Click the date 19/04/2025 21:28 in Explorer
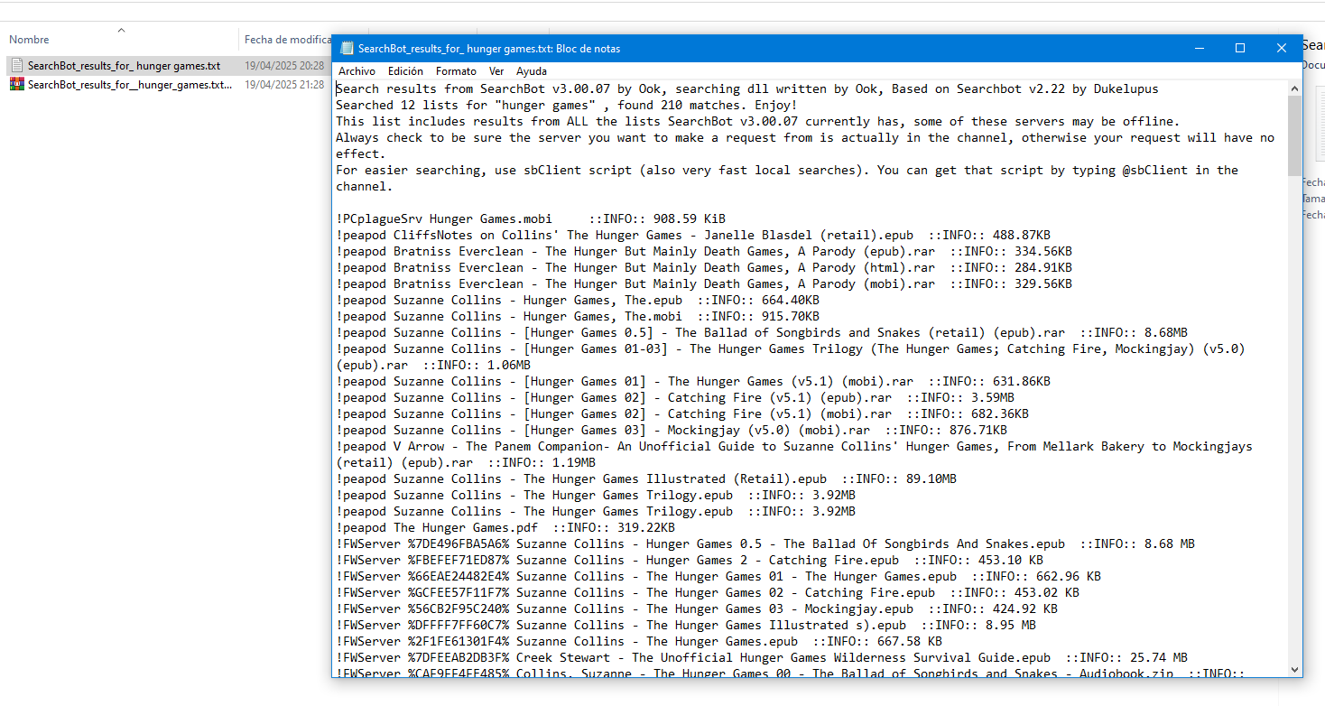The image size is (1325, 706). pyautogui.click(x=284, y=84)
